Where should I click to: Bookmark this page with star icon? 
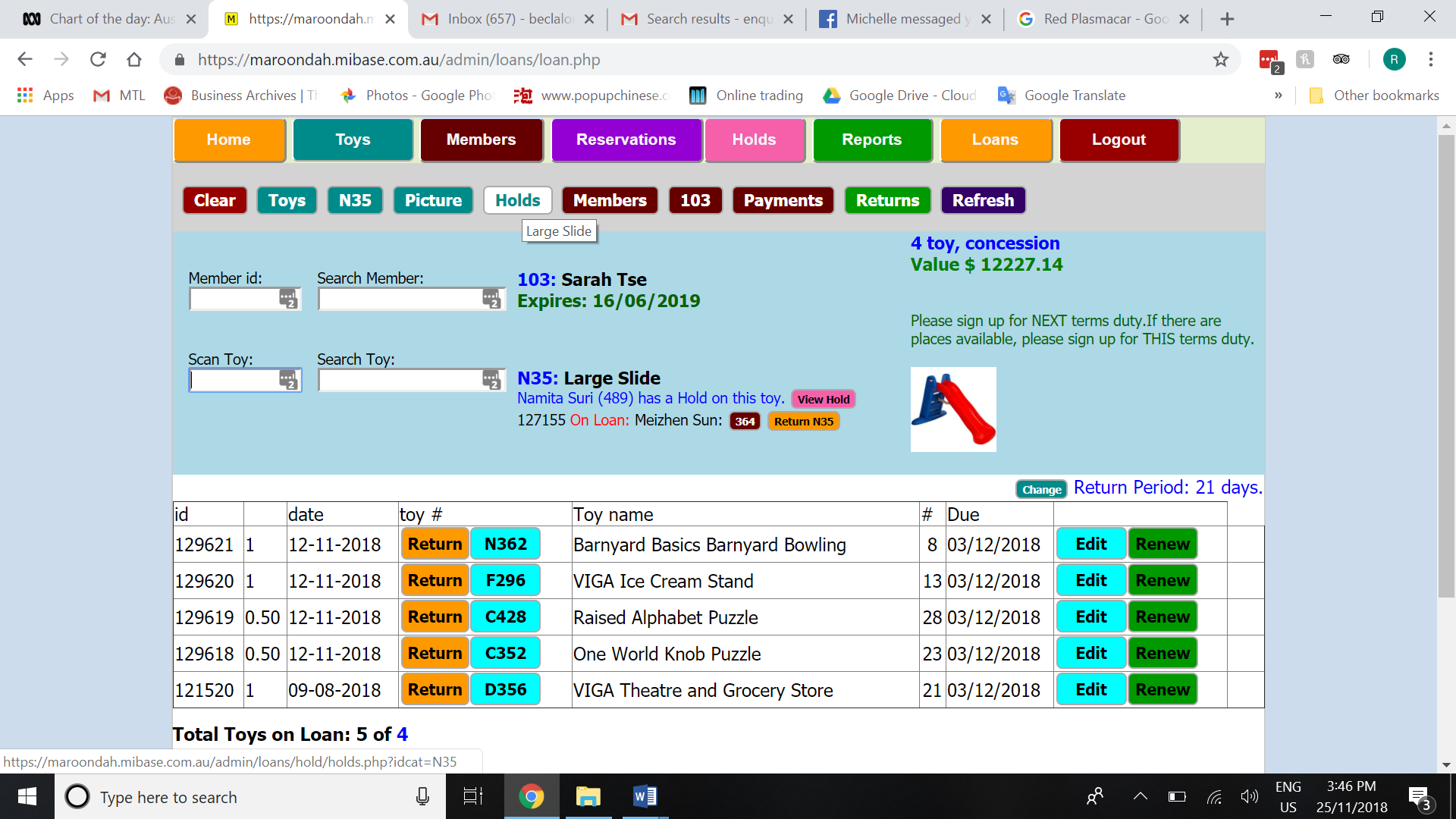coord(1220,59)
